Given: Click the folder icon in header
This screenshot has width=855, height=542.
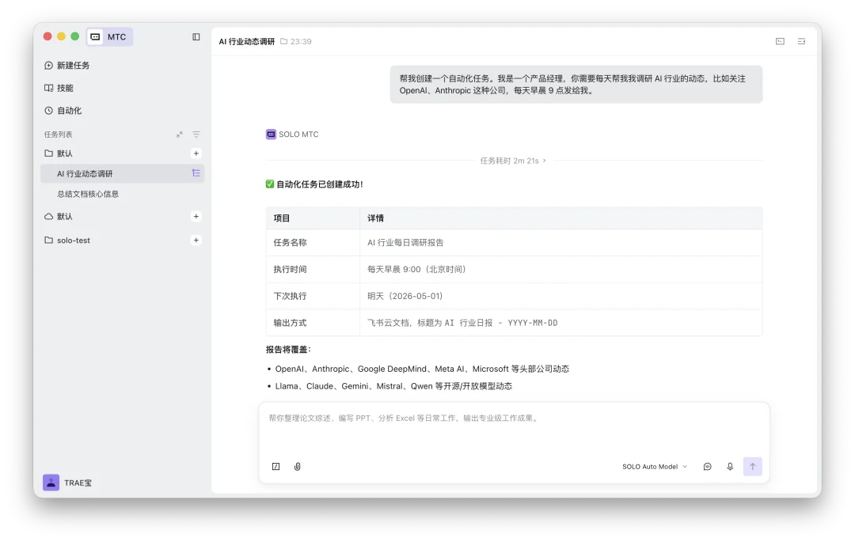Looking at the screenshot, I should pyautogui.click(x=283, y=41).
